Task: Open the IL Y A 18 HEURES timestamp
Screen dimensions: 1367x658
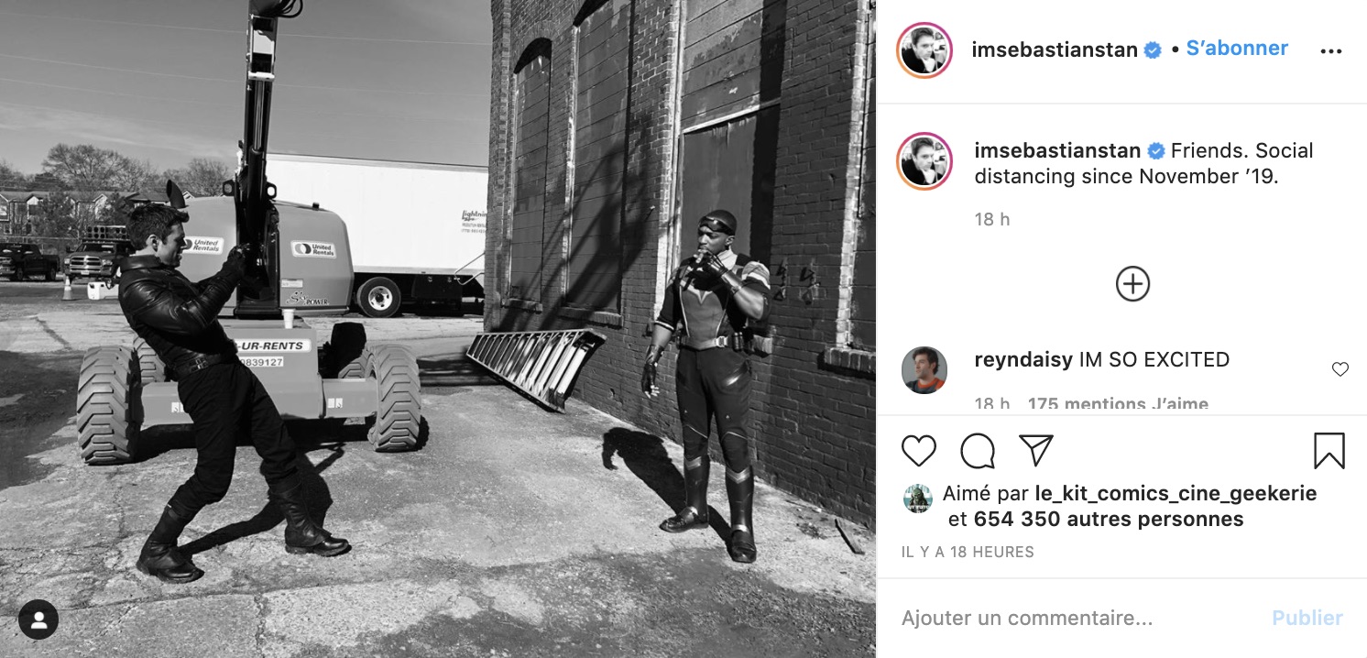Action: tap(968, 552)
